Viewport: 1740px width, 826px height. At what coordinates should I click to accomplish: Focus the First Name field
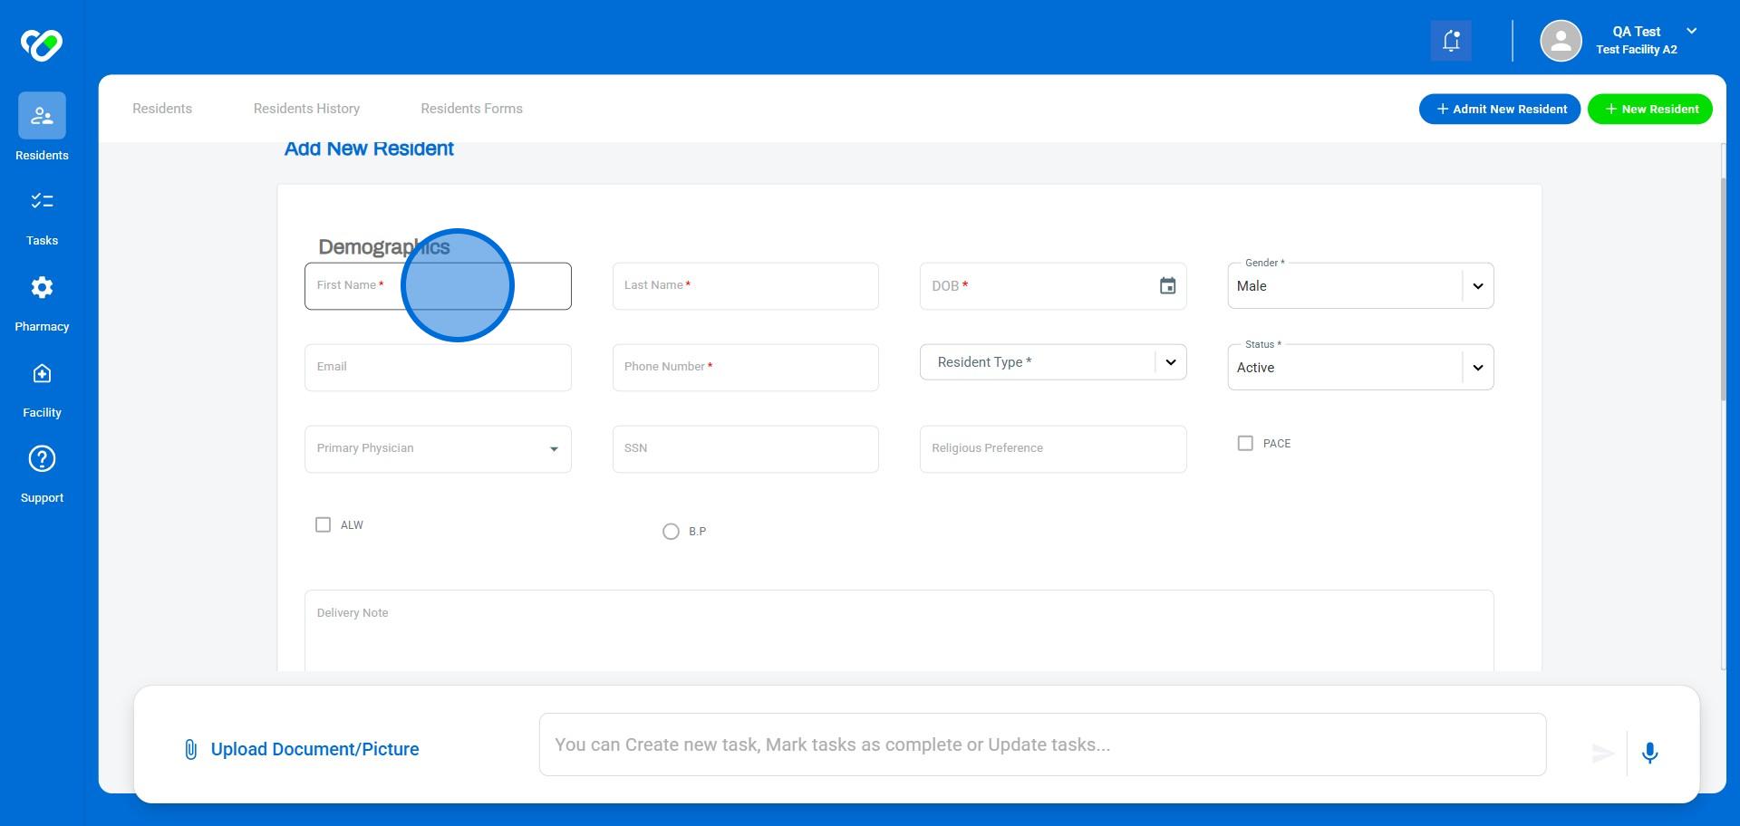click(438, 286)
